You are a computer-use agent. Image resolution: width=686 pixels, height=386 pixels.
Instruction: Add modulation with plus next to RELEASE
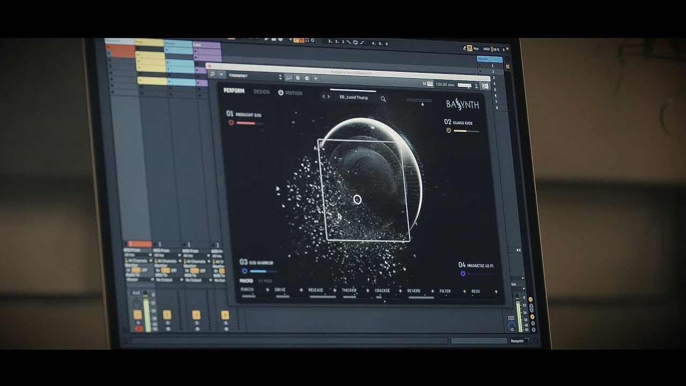point(334,290)
